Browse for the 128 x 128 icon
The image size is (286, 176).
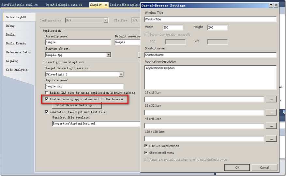271,139
